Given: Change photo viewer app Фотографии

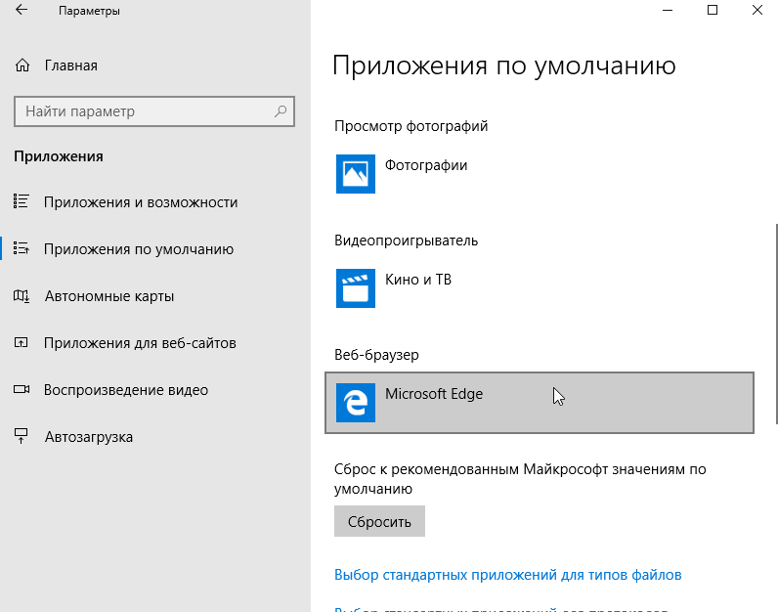Looking at the screenshot, I should click(x=540, y=174).
